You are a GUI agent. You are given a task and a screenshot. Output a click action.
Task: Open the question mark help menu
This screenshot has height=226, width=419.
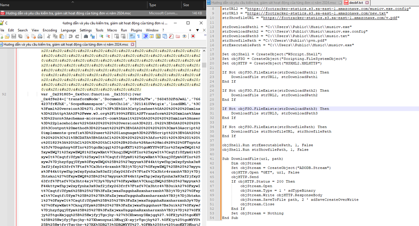[x=163, y=30]
